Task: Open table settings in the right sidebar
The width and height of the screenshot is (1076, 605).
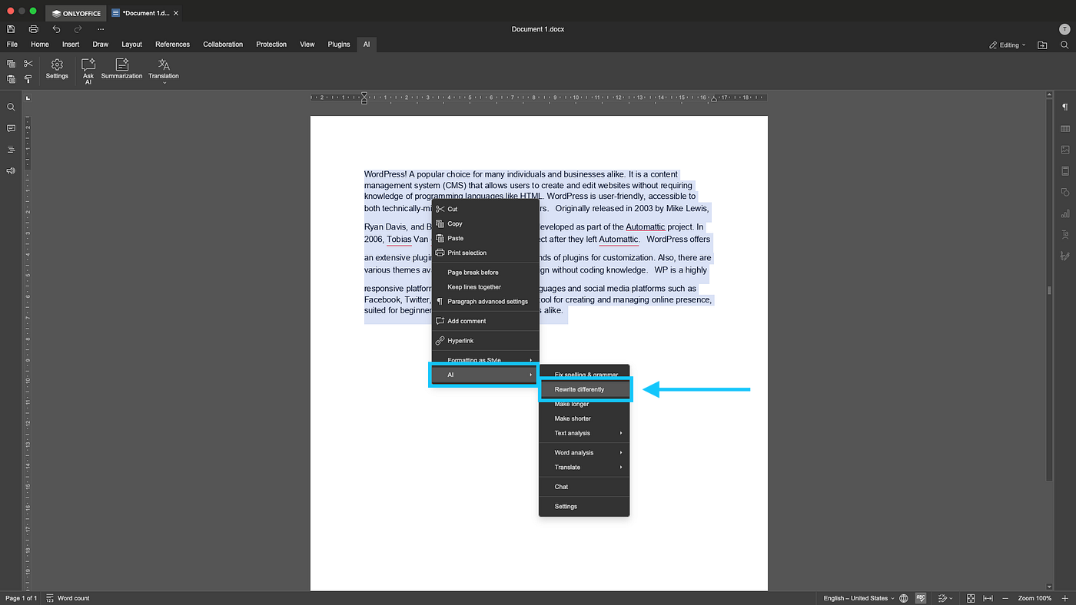Action: 1064,128
